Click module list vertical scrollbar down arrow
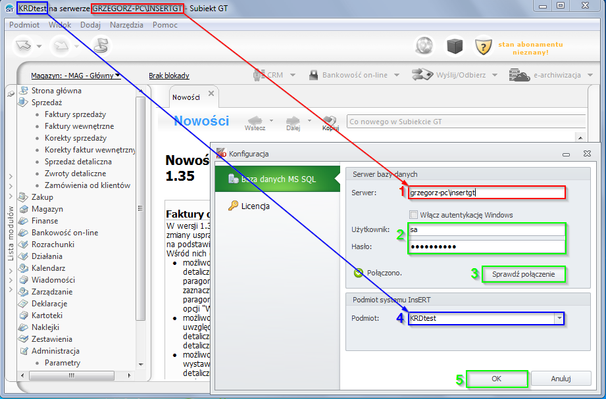Viewport: 606px width, 399px height. pos(141,364)
